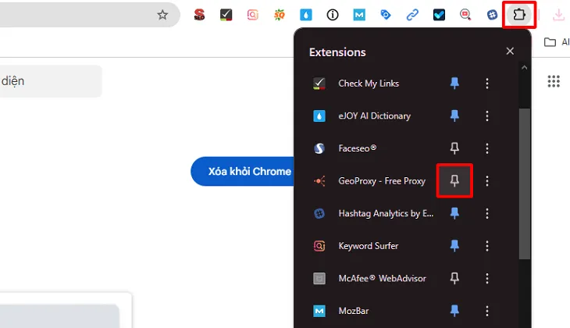Viewport: 570px width, 328px height.
Task: Unpin eJOY AI Dictionary
Action: coord(454,116)
